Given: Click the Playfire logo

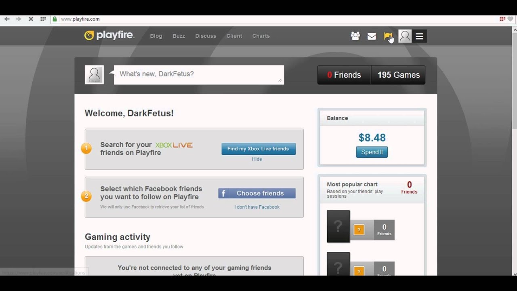Looking at the screenshot, I should coord(109,36).
